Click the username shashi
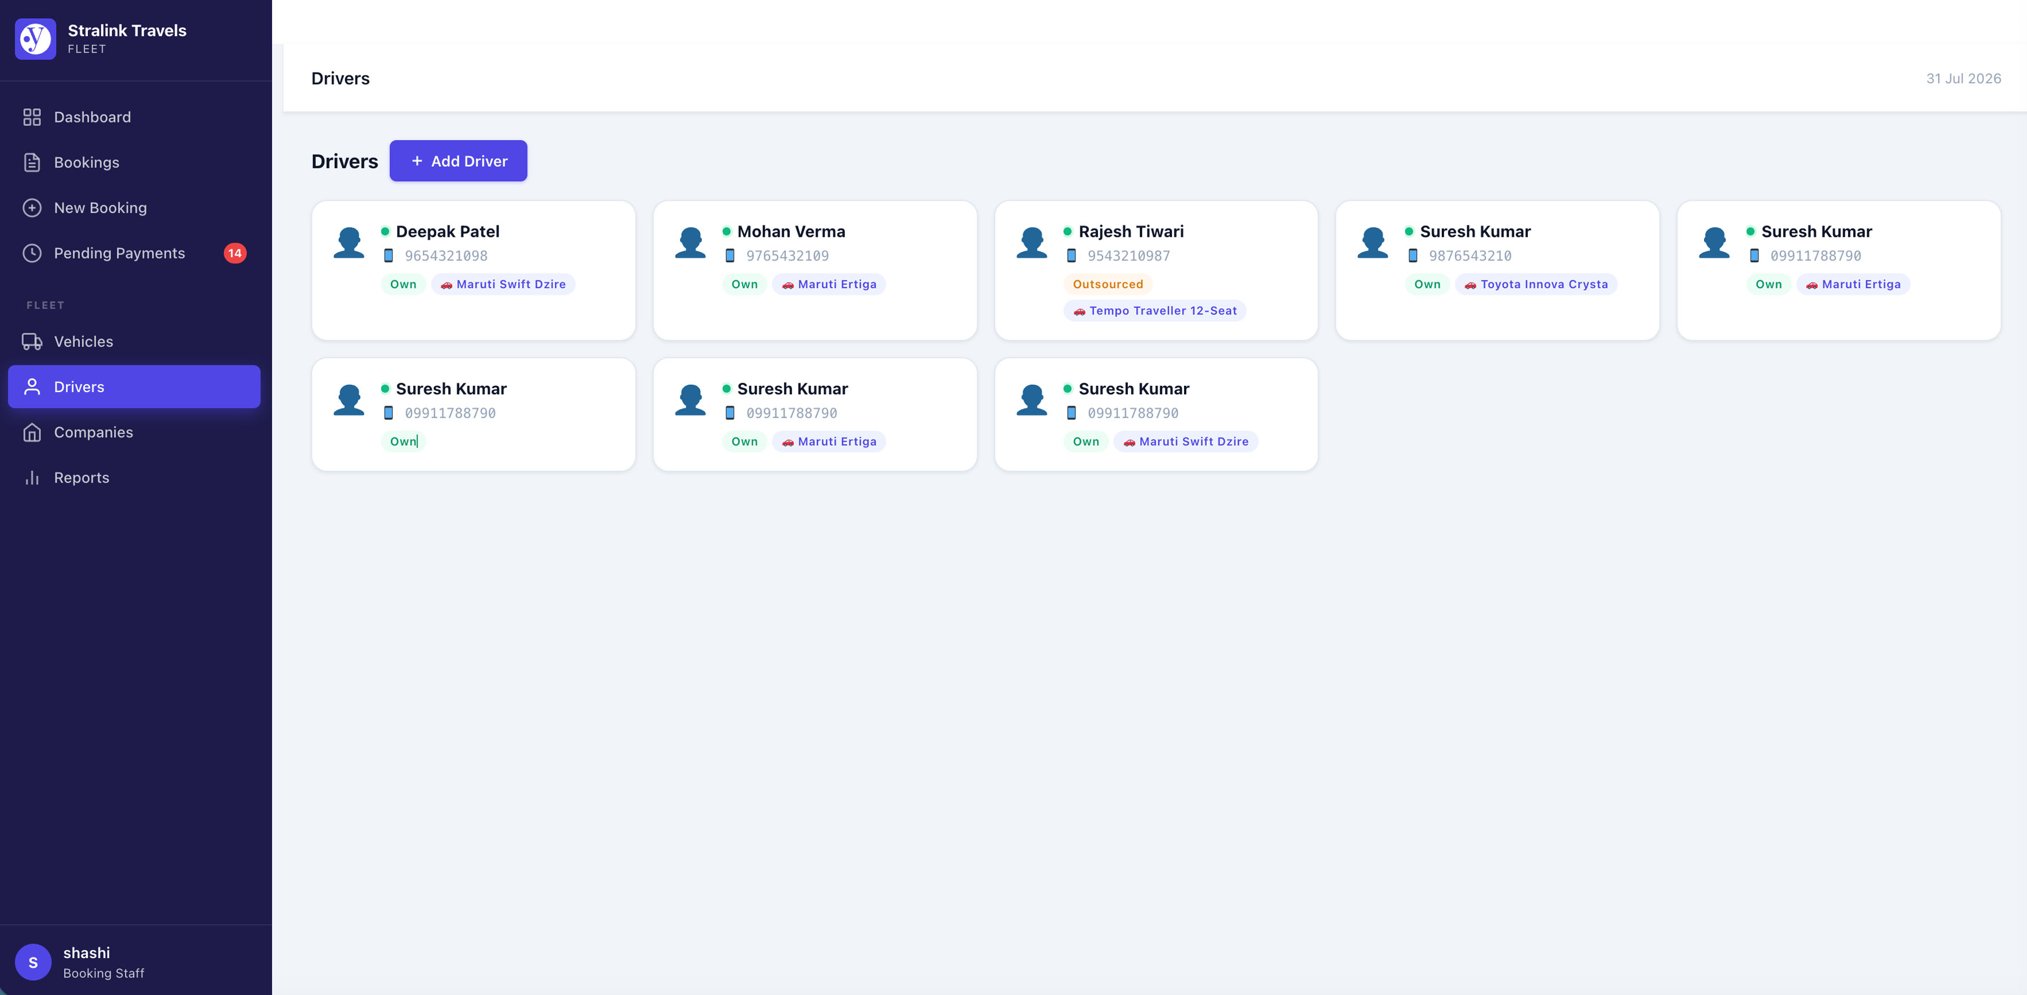 pos(87,953)
